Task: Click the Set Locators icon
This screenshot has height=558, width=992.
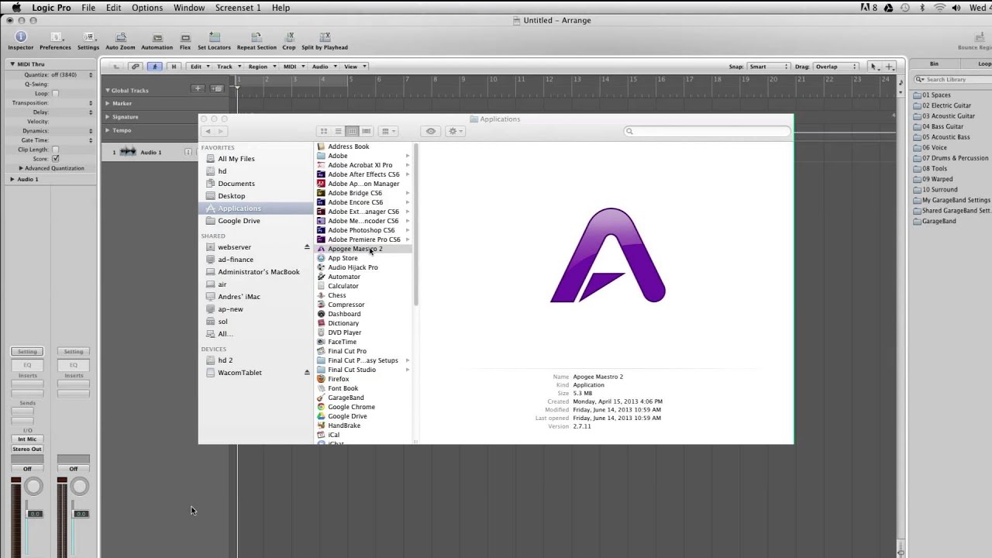Action: [x=214, y=37]
